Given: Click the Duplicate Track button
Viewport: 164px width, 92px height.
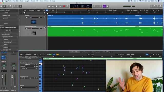Looking at the screenshot, I should [24, 13].
